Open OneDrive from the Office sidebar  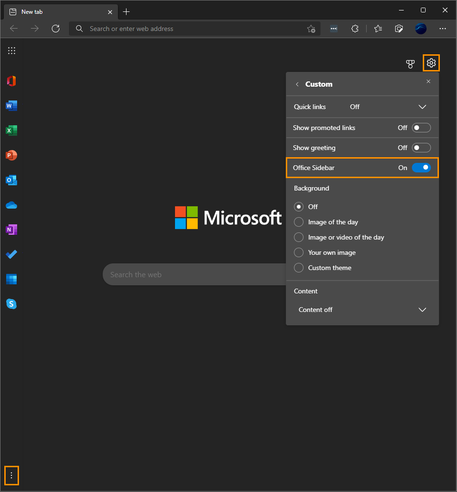coord(11,205)
